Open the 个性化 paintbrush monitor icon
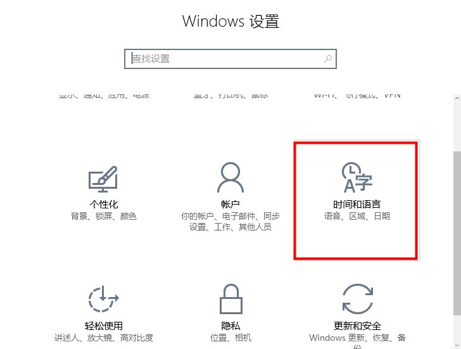The height and width of the screenshot is (349, 461). (103, 179)
